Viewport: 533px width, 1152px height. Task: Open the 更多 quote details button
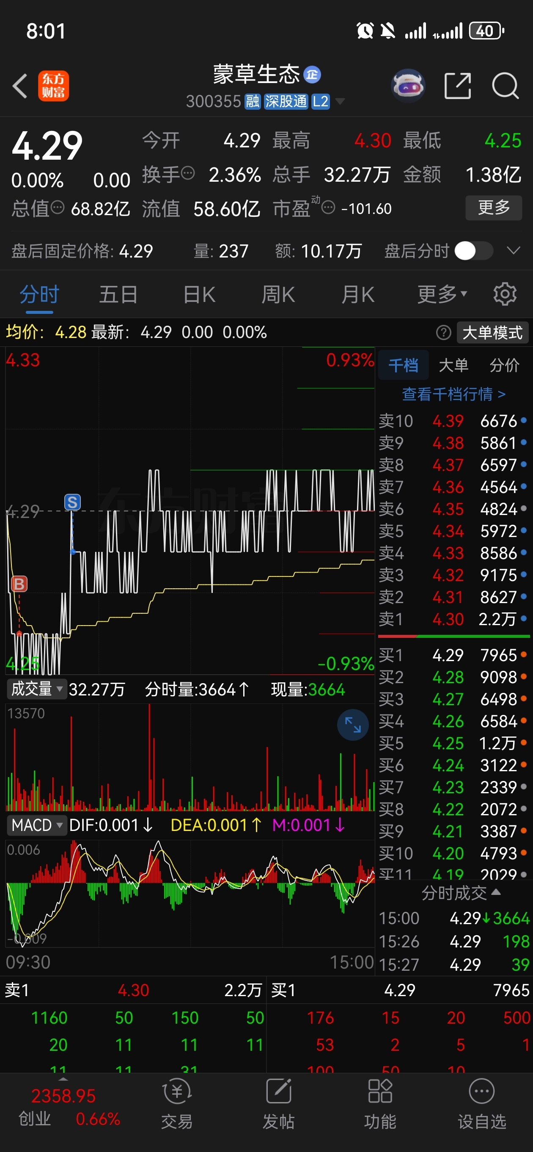pos(494,208)
